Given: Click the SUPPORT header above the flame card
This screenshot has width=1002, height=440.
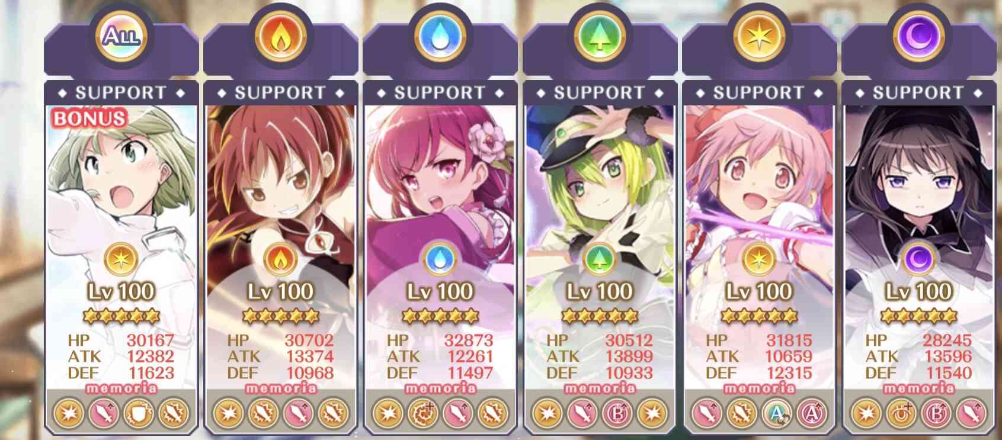Looking at the screenshot, I should pyautogui.click(x=281, y=93).
